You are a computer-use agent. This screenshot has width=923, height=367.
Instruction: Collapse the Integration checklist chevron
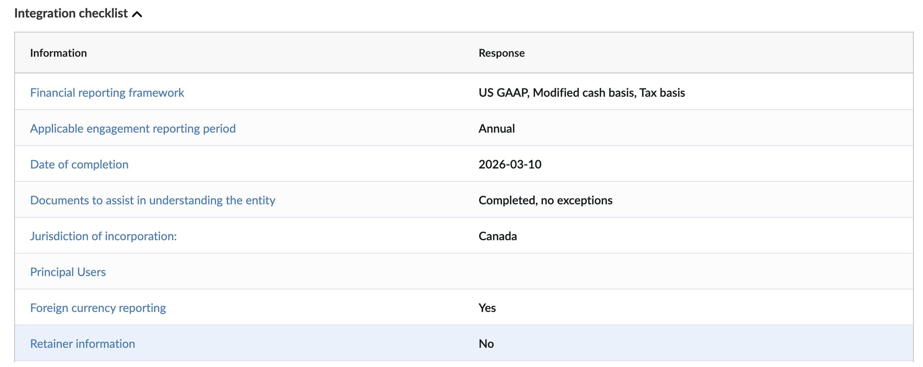point(137,14)
